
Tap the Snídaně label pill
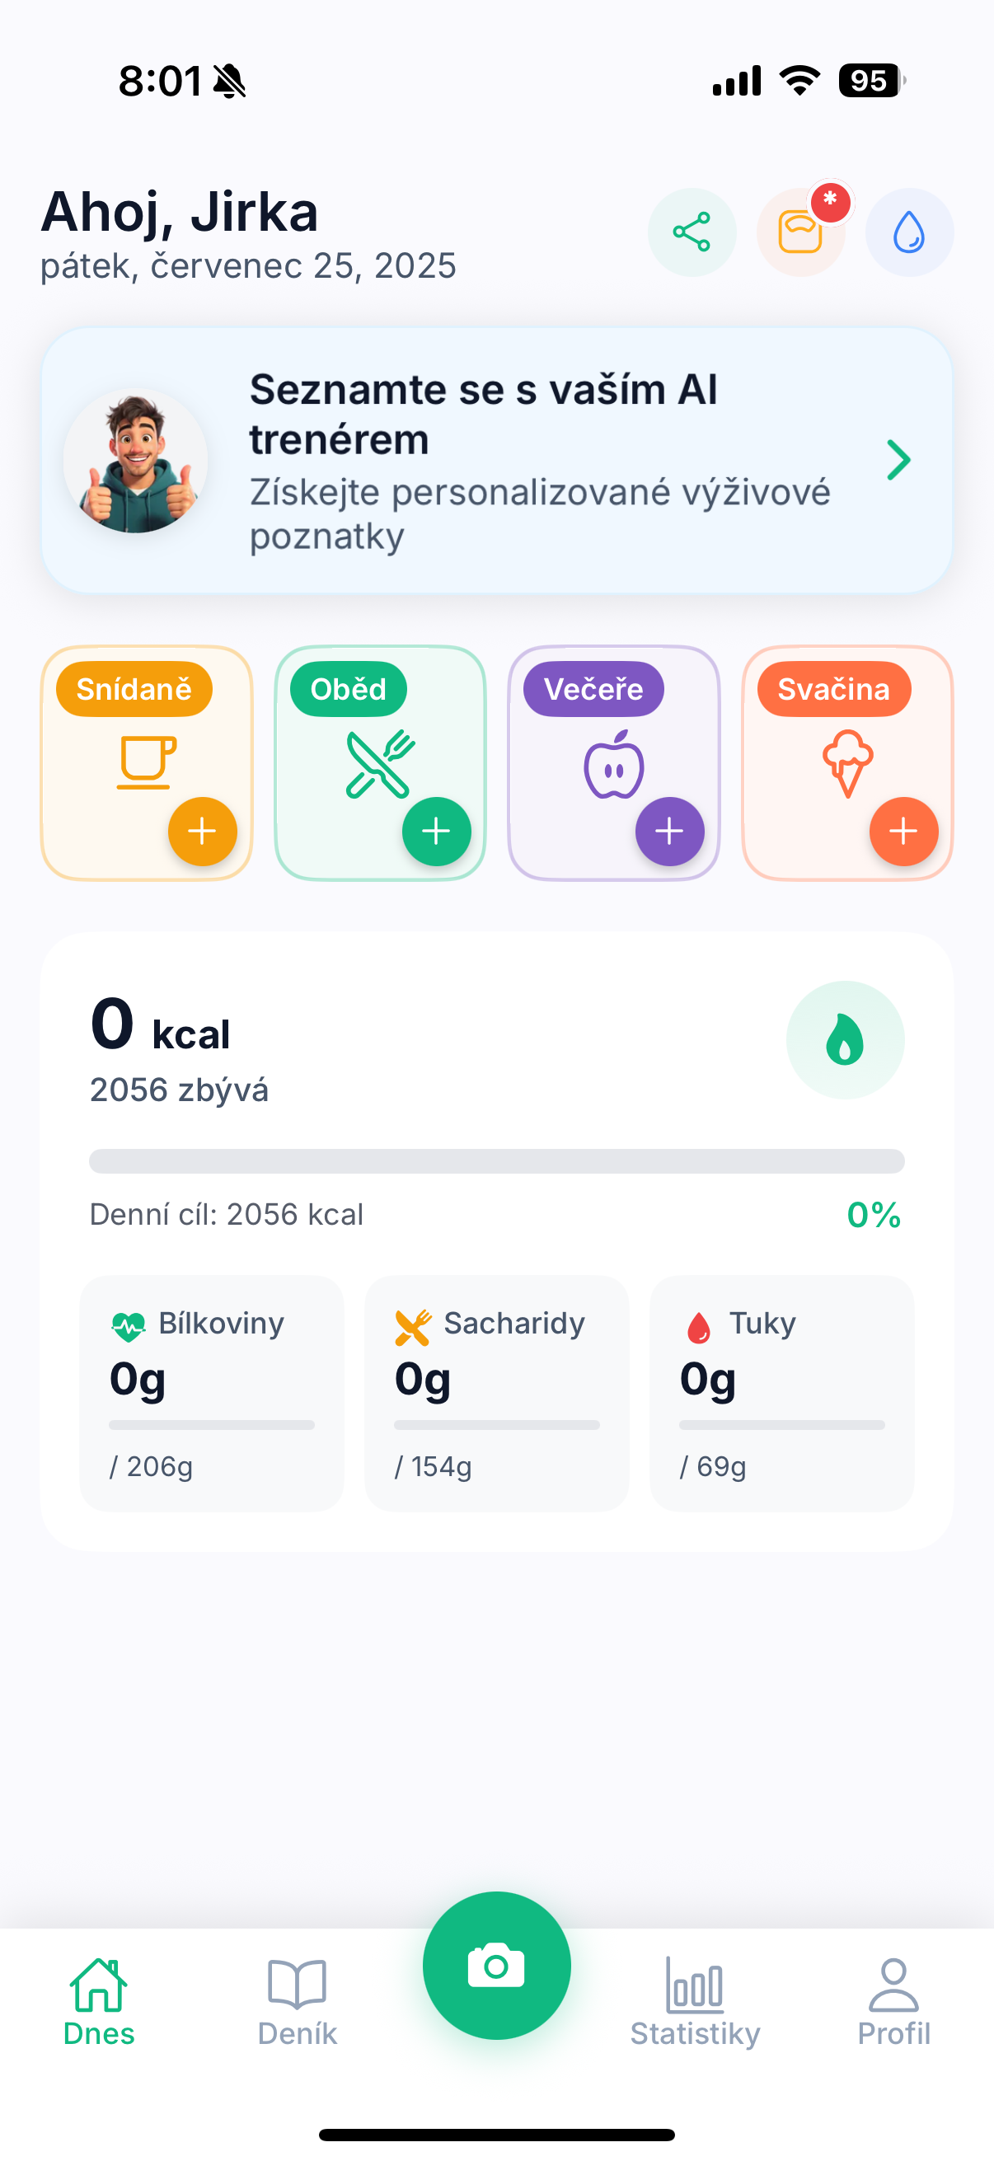[x=134, y=690]
